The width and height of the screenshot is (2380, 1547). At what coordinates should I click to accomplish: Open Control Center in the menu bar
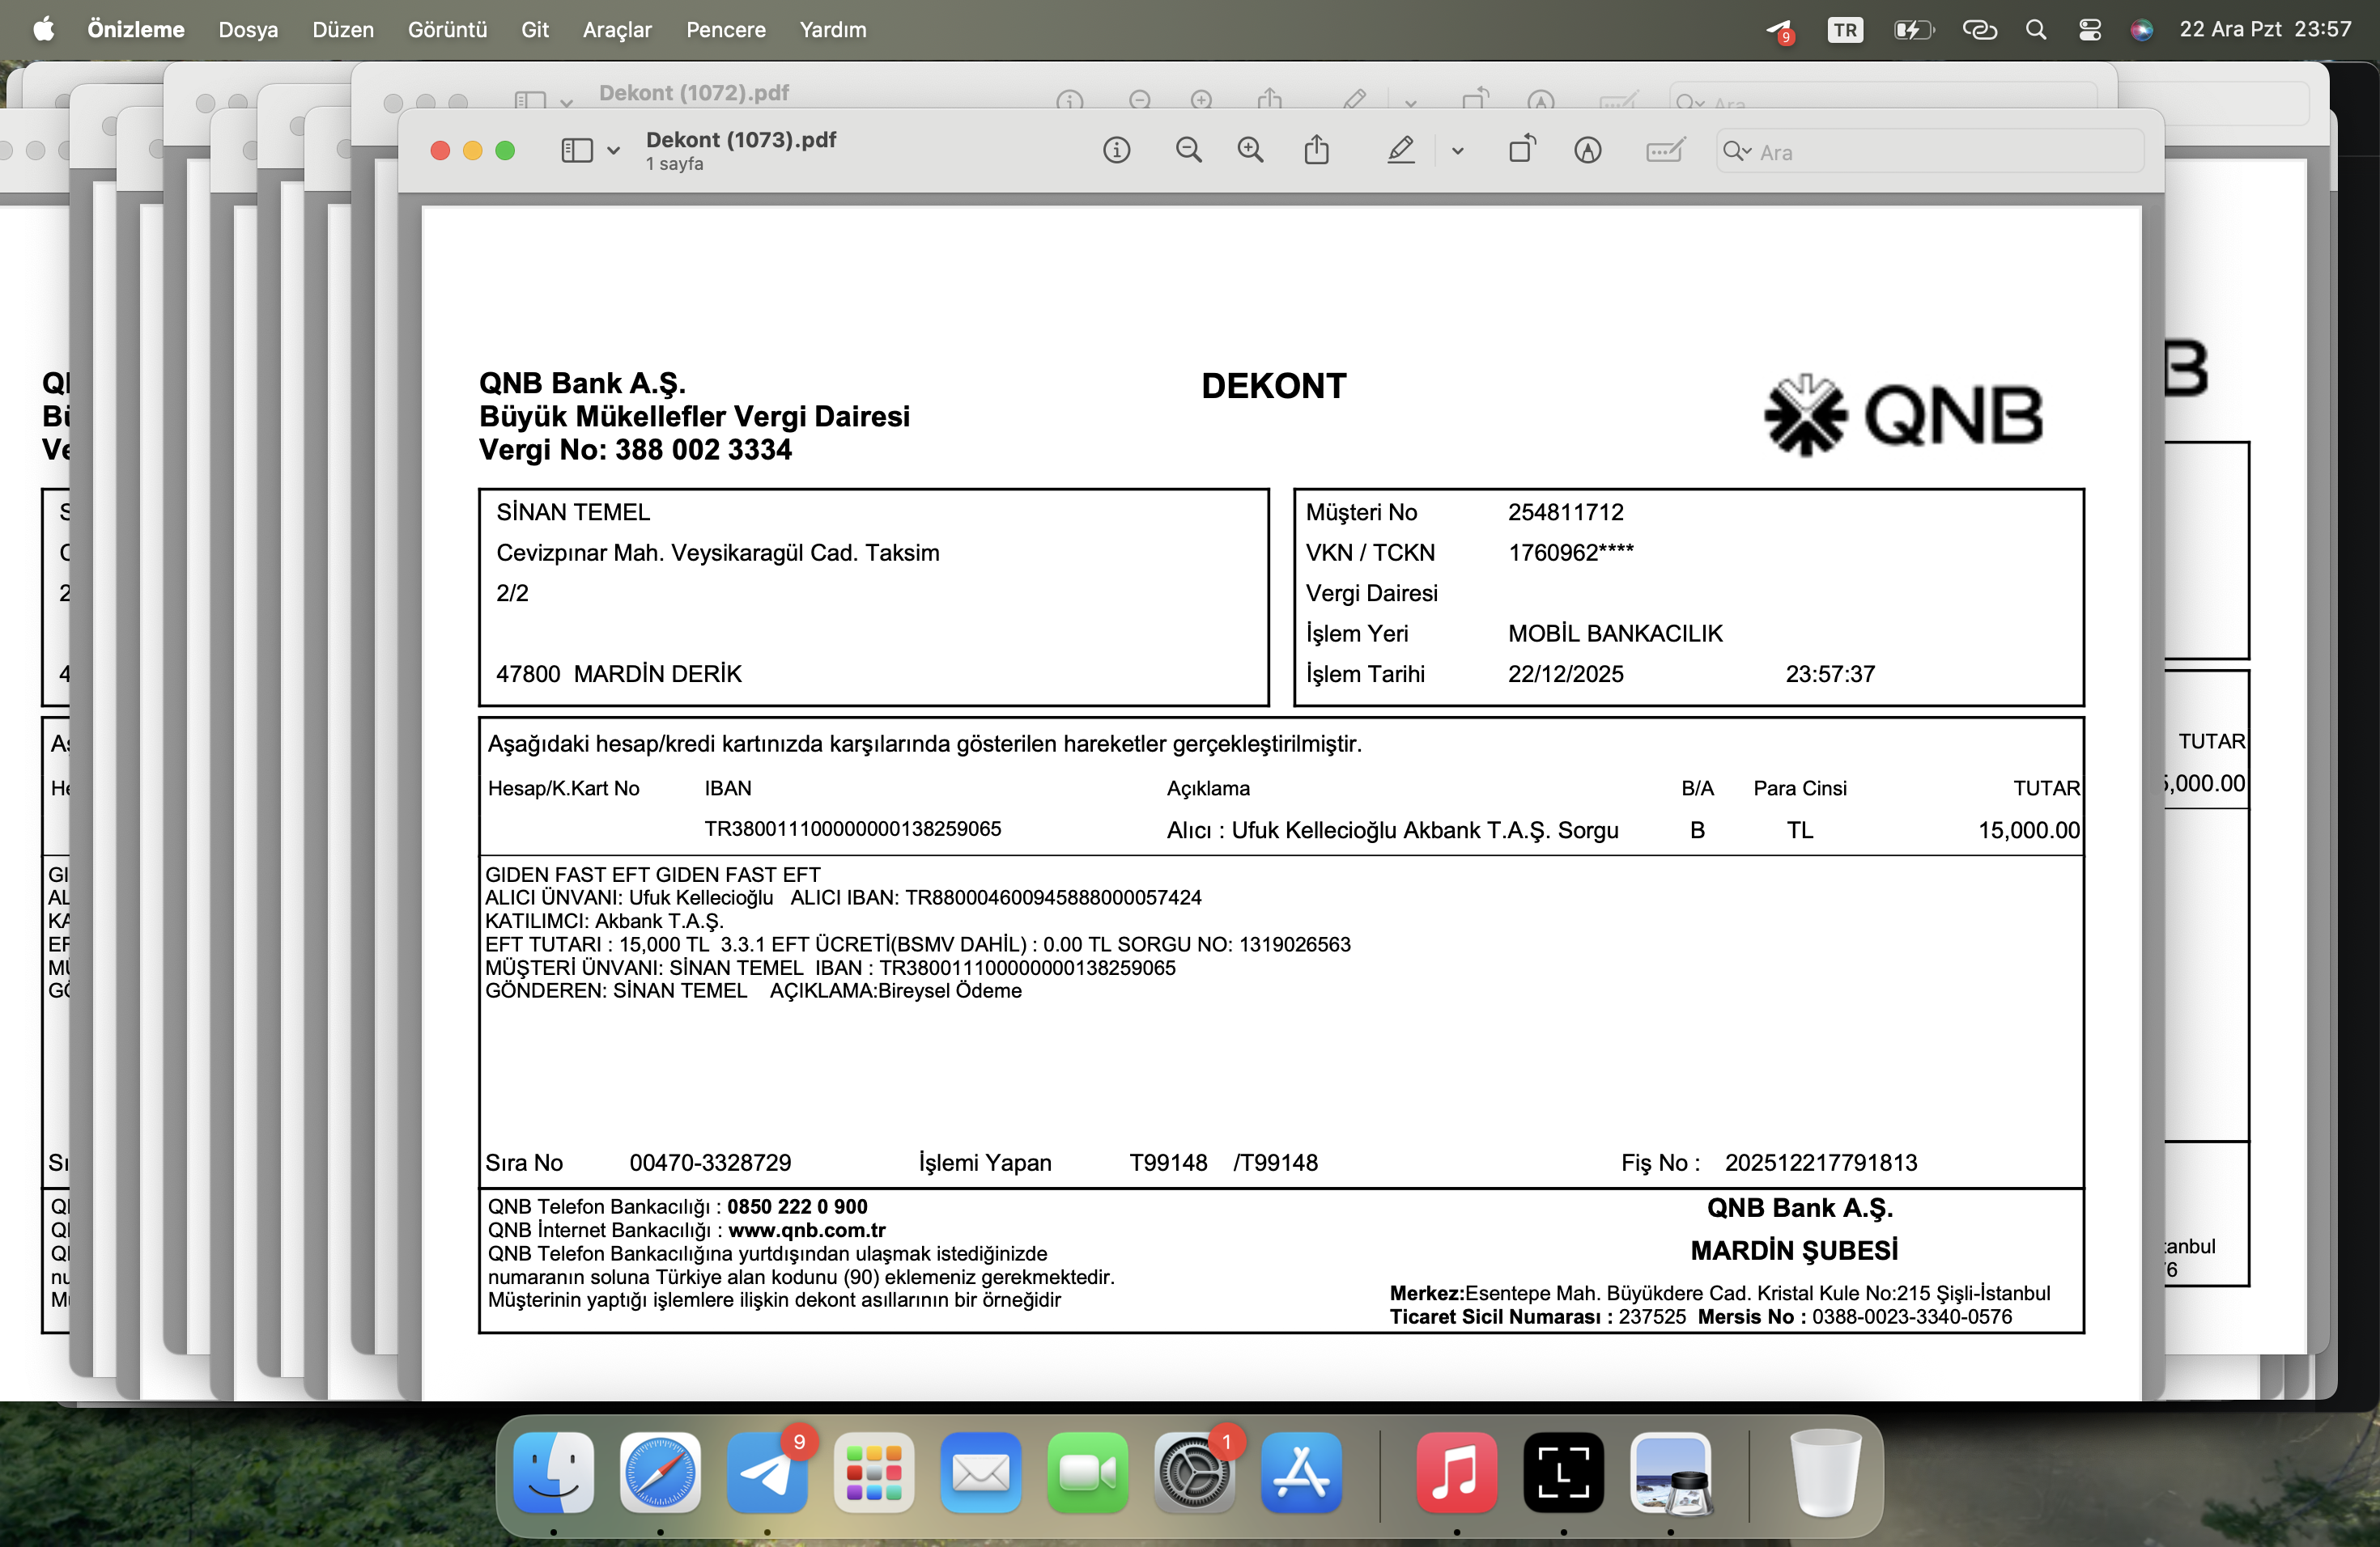[x=2089, y=30]
